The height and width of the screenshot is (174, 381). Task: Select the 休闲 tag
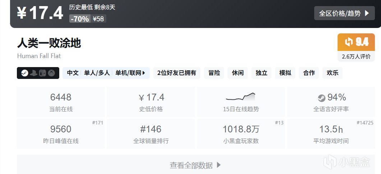[238, 73]
